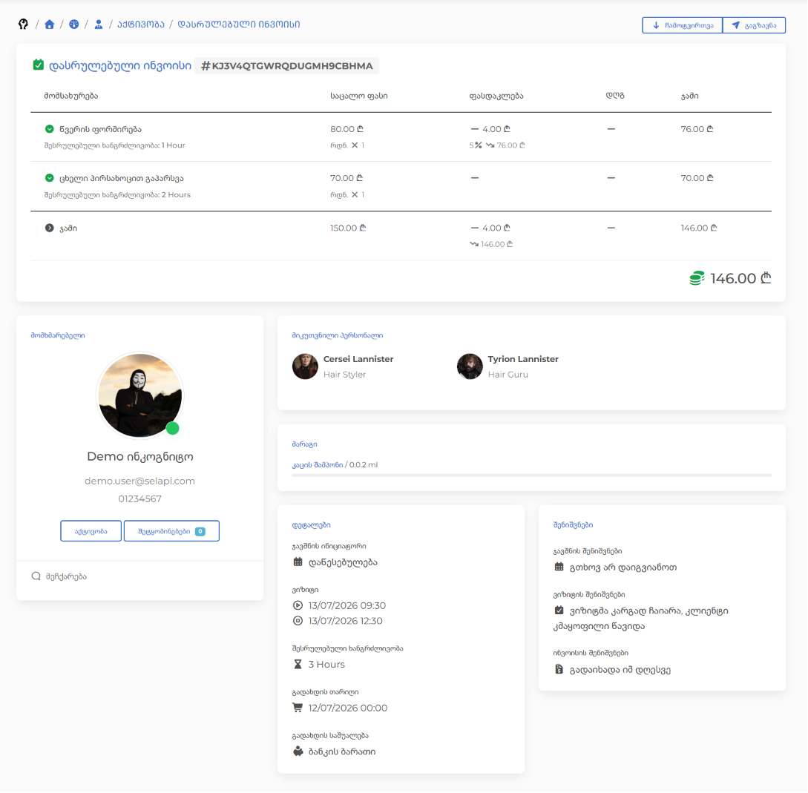Click Cersei Lannister name
The height and width of the screenshot is (793, 808).
point(358,359)
